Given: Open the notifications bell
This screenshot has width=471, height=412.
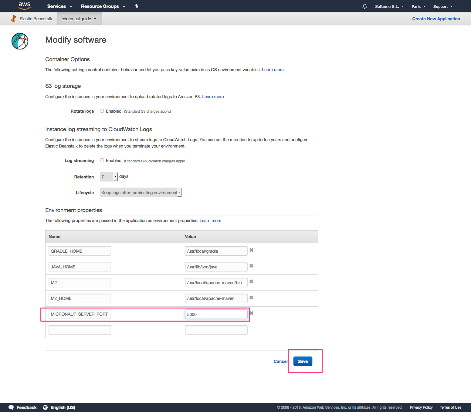Looking at the screenshot, I should (364, 6).
